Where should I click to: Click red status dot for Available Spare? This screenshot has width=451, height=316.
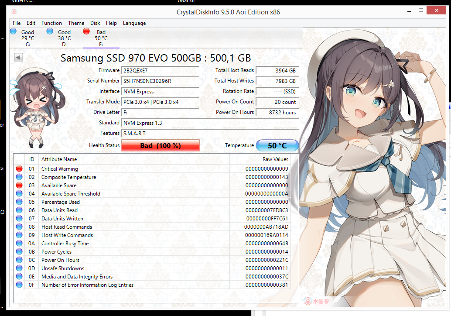[x=19, y=185]
